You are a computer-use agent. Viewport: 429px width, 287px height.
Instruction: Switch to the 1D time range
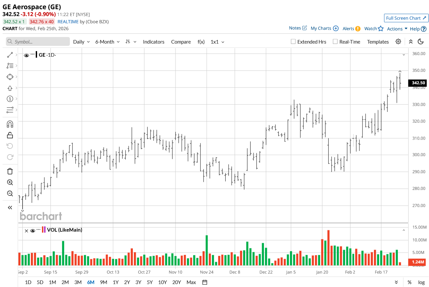(x=28, y=282)
